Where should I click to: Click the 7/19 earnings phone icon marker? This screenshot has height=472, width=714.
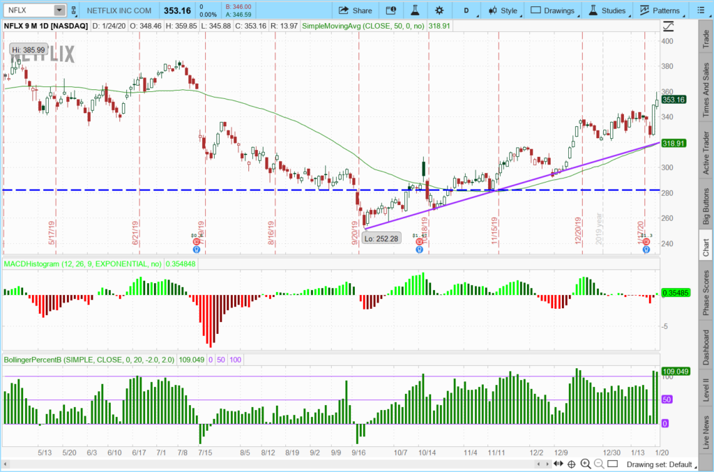197,242
